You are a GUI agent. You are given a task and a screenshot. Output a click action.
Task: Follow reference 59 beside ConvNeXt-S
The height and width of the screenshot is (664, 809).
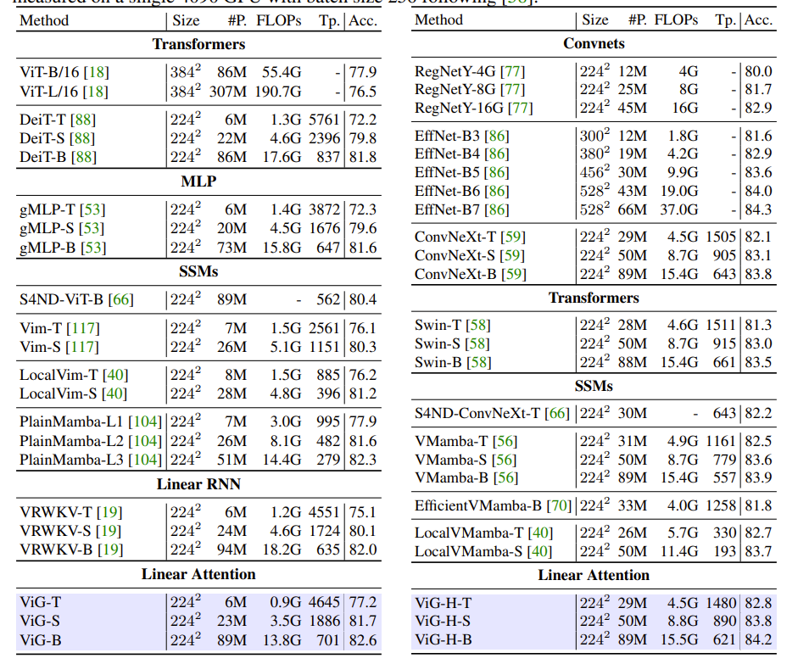512,255
